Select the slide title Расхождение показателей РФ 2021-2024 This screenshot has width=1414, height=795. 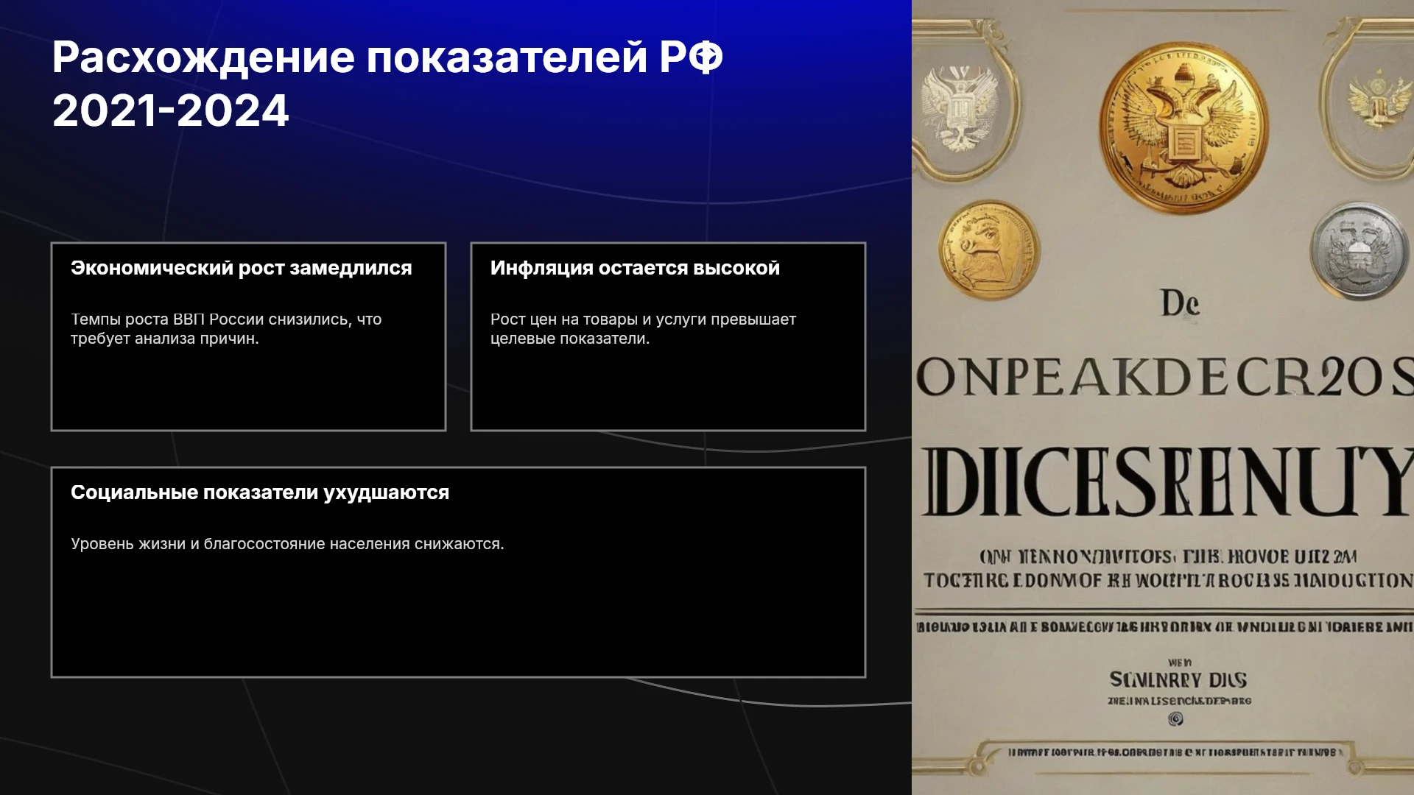pos(387,84)
